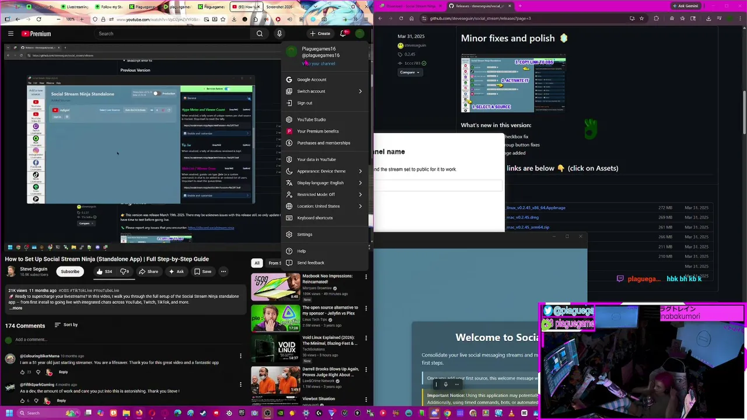Open File Explorer from the taskbar
Screen dimensions: 747x420
point(126,413)
